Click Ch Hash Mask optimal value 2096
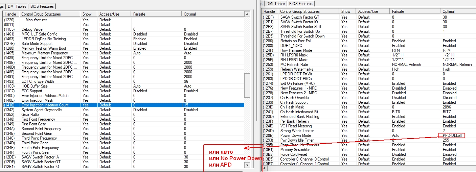The width and height of the screenshot is (476, 172). pos(447,107)
